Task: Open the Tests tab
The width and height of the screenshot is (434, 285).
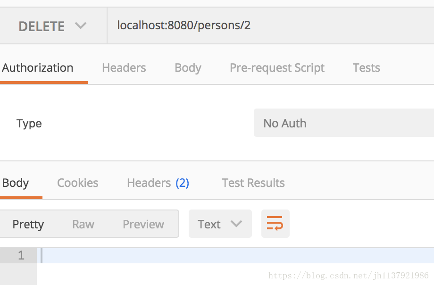Action: tap(366, 67)
